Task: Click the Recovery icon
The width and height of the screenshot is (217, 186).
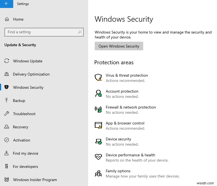Action: tap(7, 127)
